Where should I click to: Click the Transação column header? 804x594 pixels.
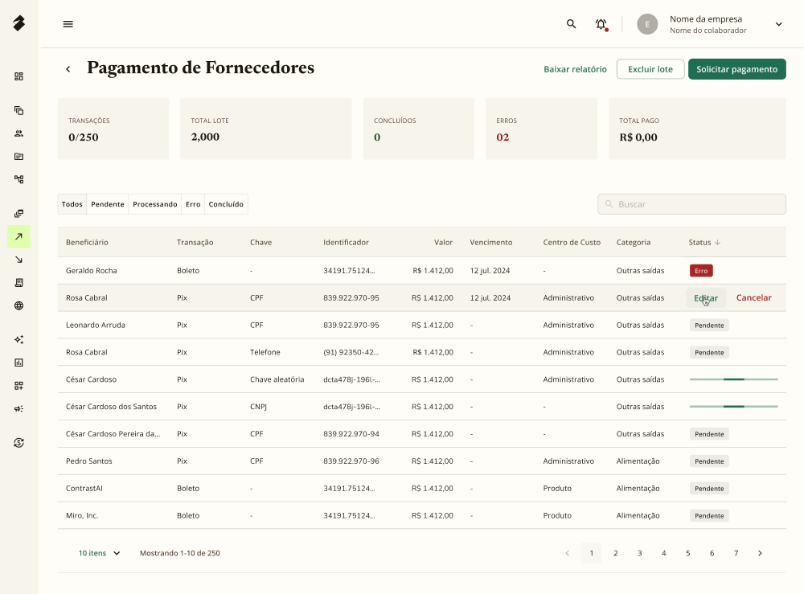195,243
